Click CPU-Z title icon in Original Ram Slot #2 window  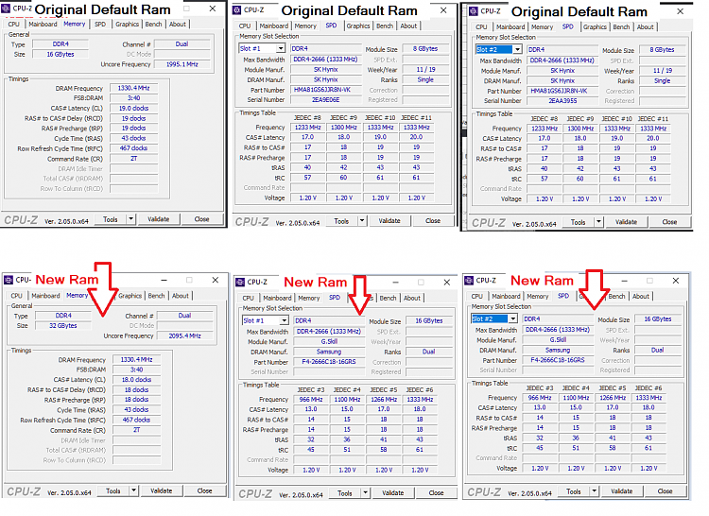pos(474,10)
